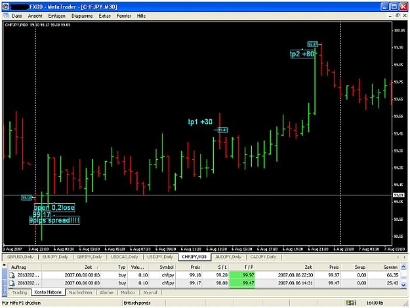Image resolution: width=410 pixels, height=308 pixels.
Task: Switch to AUDJPY,Daily chart tab
Action: pyautogui.click(x=228, y=257)
